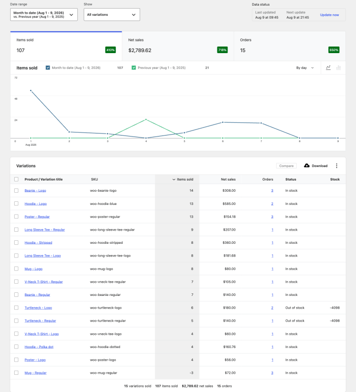
Task: Open Long Sleeve Tee - Logo link
Action: (42, 255)
